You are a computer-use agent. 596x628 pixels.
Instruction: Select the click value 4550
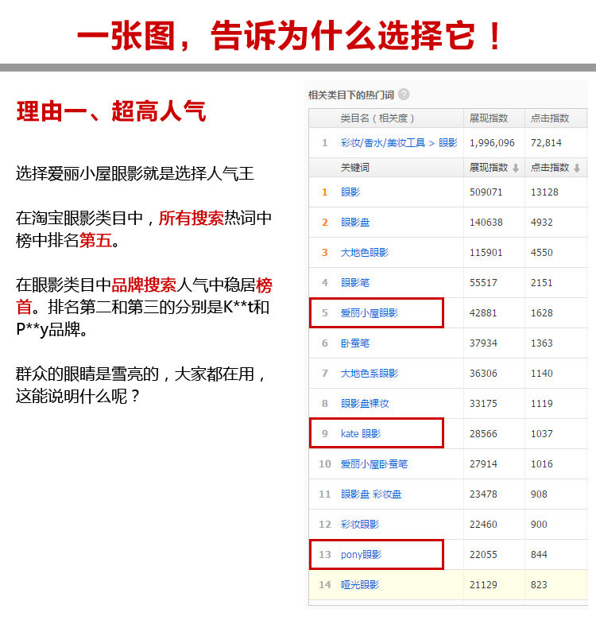541,253
